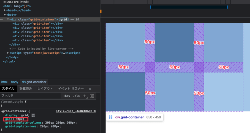Focus the フィルタ styles filter field
250x133 pixels.
(x=30, y=96)
